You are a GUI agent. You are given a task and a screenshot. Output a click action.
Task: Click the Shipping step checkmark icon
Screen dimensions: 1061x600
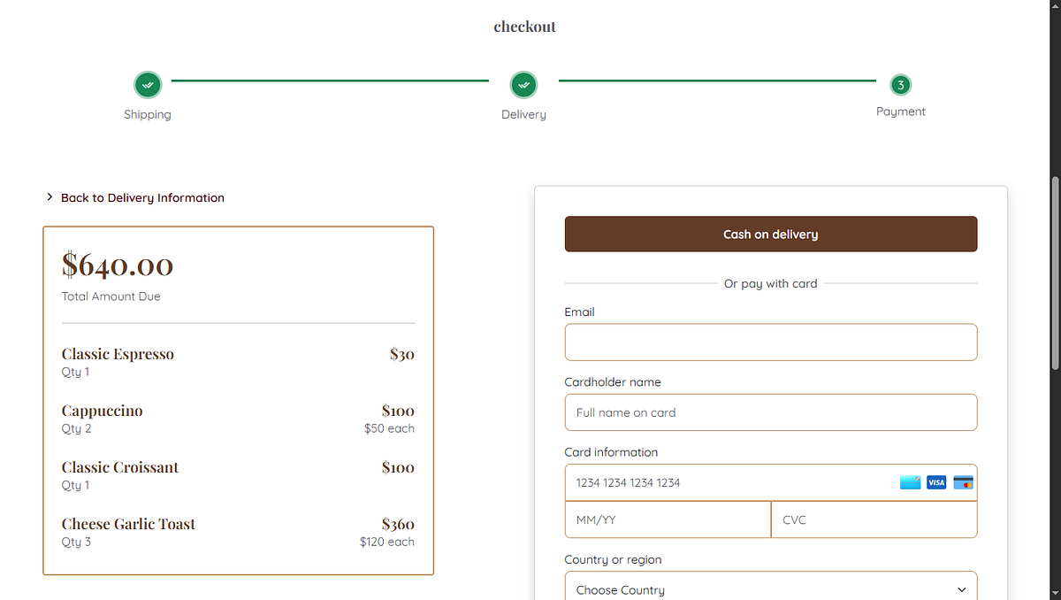click(148, 84)
